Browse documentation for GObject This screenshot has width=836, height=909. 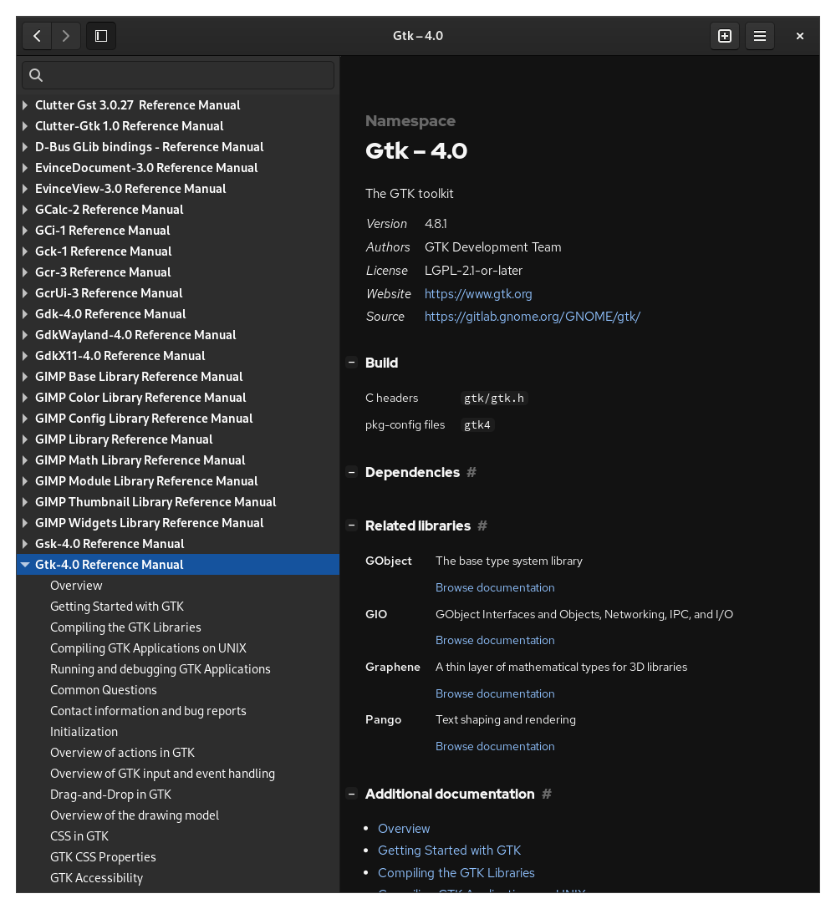[495, 587]
